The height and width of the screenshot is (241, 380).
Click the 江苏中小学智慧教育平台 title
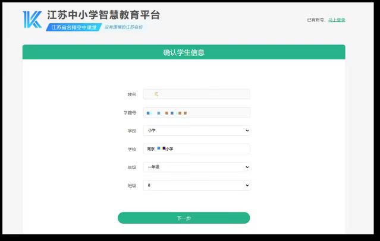103,15
